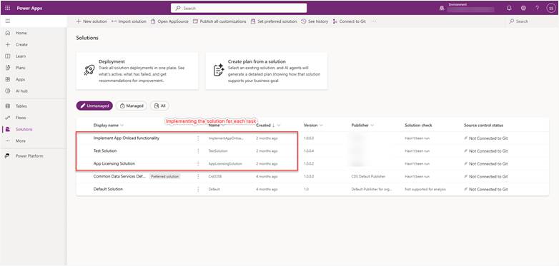
Task: Open more actions for Implement App Onload
Action: tap(198, 138)
